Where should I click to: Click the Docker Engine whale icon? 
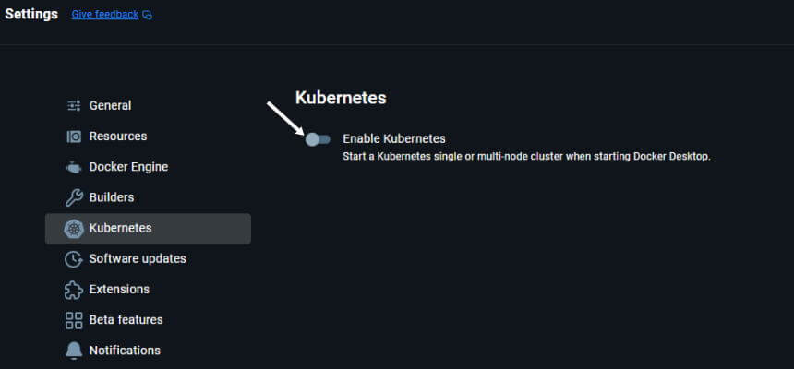(74, 168)
